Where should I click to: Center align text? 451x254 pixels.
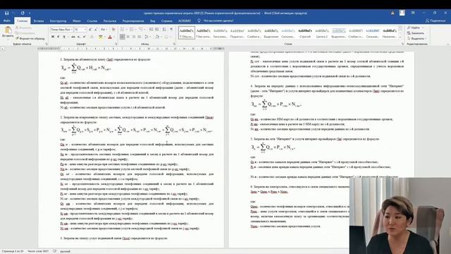pos(128,37)
